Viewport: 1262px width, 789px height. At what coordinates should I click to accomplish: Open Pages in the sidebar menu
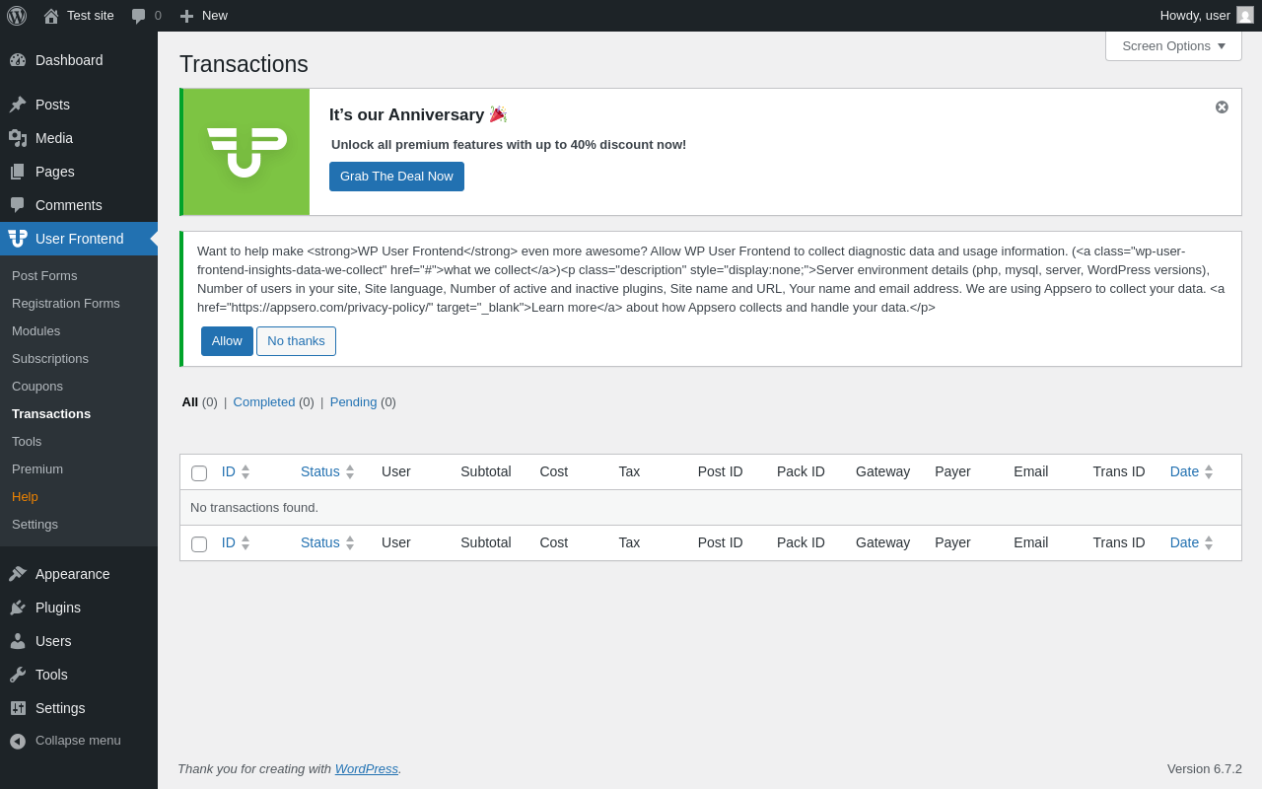pyautogui.click(x=79, y=172)
